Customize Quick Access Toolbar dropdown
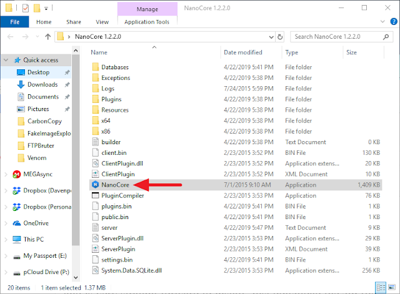The height and width of the screenshot is (294, 400). click(46, 9)
